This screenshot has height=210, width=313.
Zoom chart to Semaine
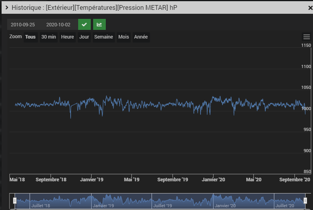[x=103, y=37]
